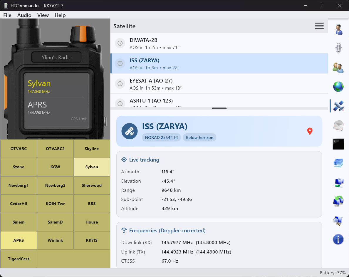Select the APRS channel button
This screenshot has height=277, width=349.
[x=19, y=240]
